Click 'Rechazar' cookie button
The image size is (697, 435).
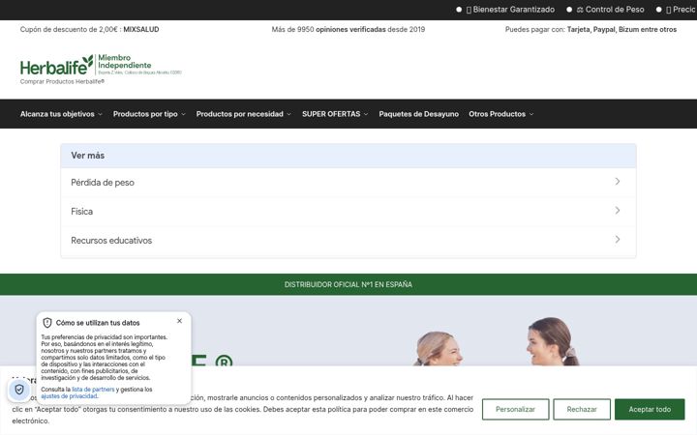tap(582, 409)
